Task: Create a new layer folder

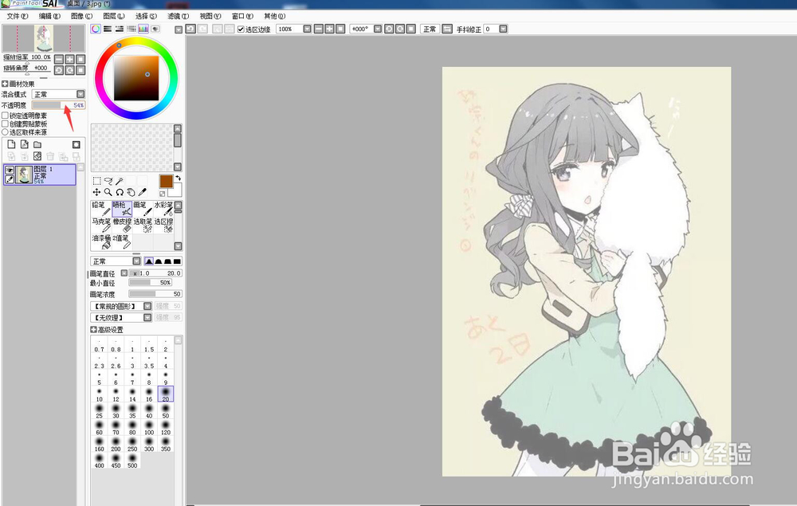Action: [37, 145]
